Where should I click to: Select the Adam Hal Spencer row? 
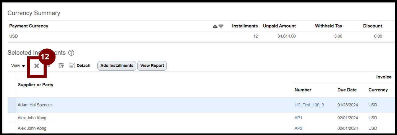click(201, 105)
